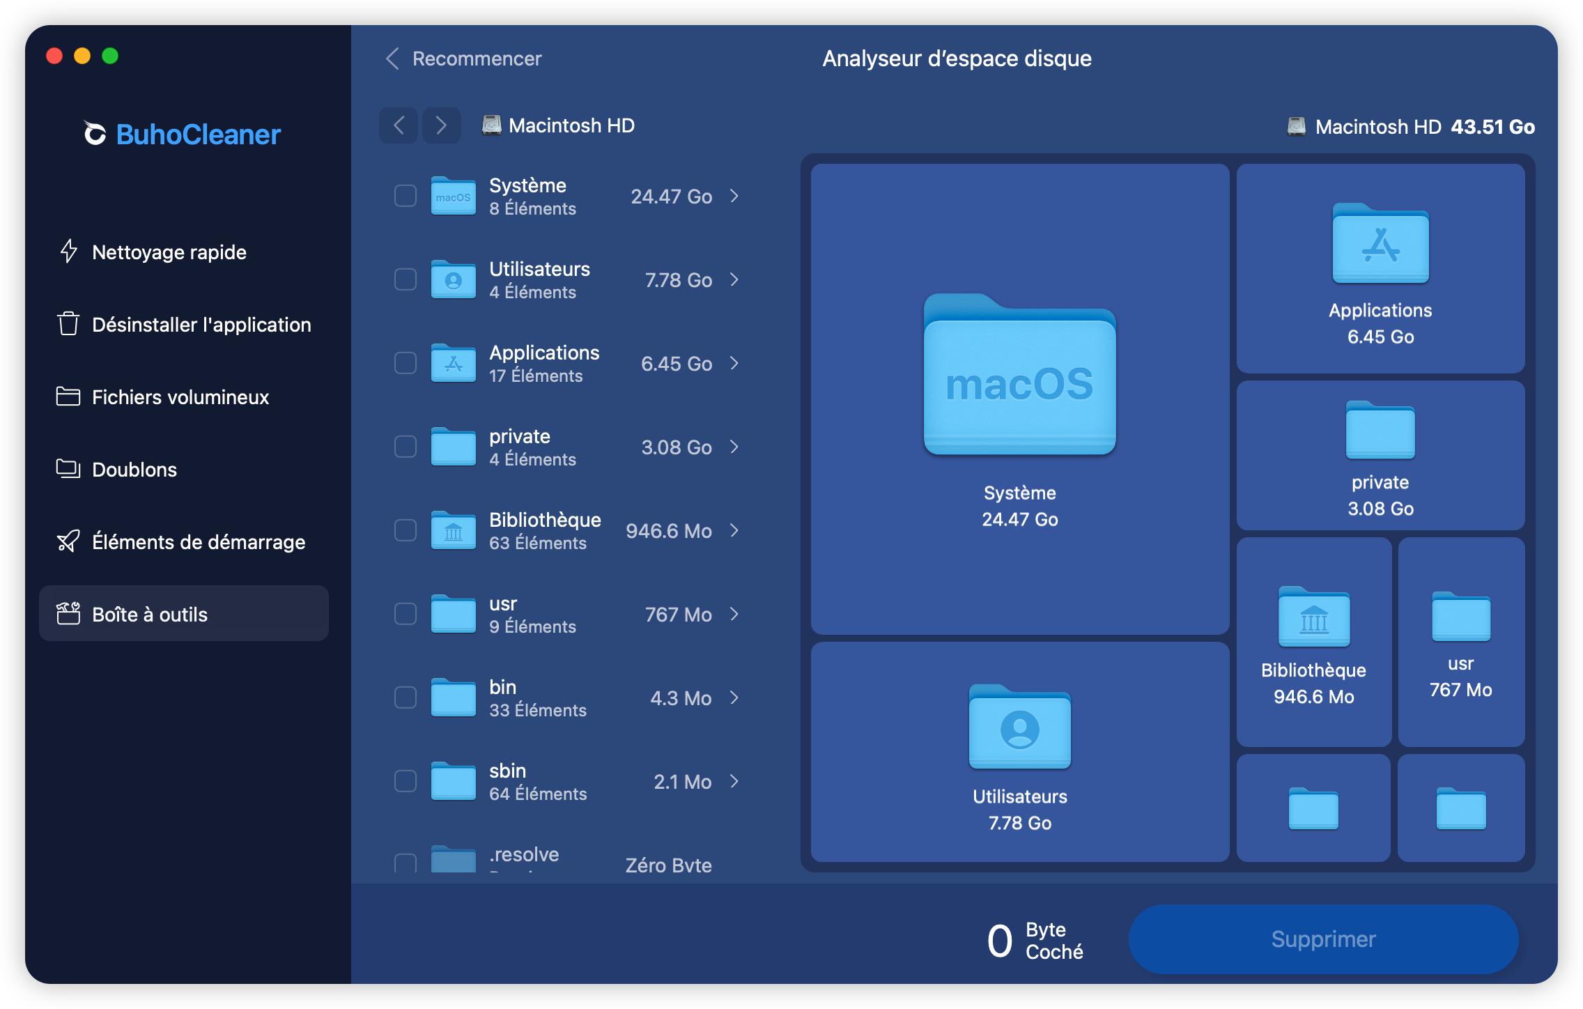Click the macOS folder icon in Système row
The height and width of the screenshot is (1009, 1583).
(453, 196)
